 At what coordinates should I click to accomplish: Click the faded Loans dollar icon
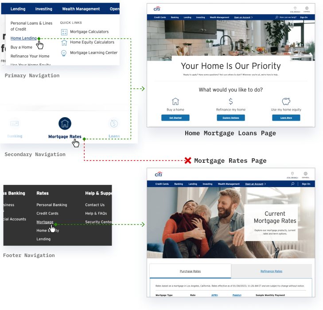(x=114, y=123)
